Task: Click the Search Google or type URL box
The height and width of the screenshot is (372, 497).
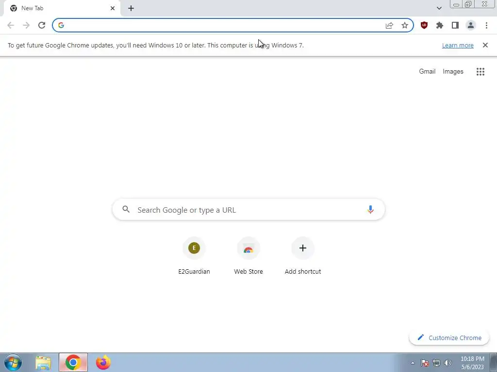Action: pyautogui.click(x=249, y=209)
